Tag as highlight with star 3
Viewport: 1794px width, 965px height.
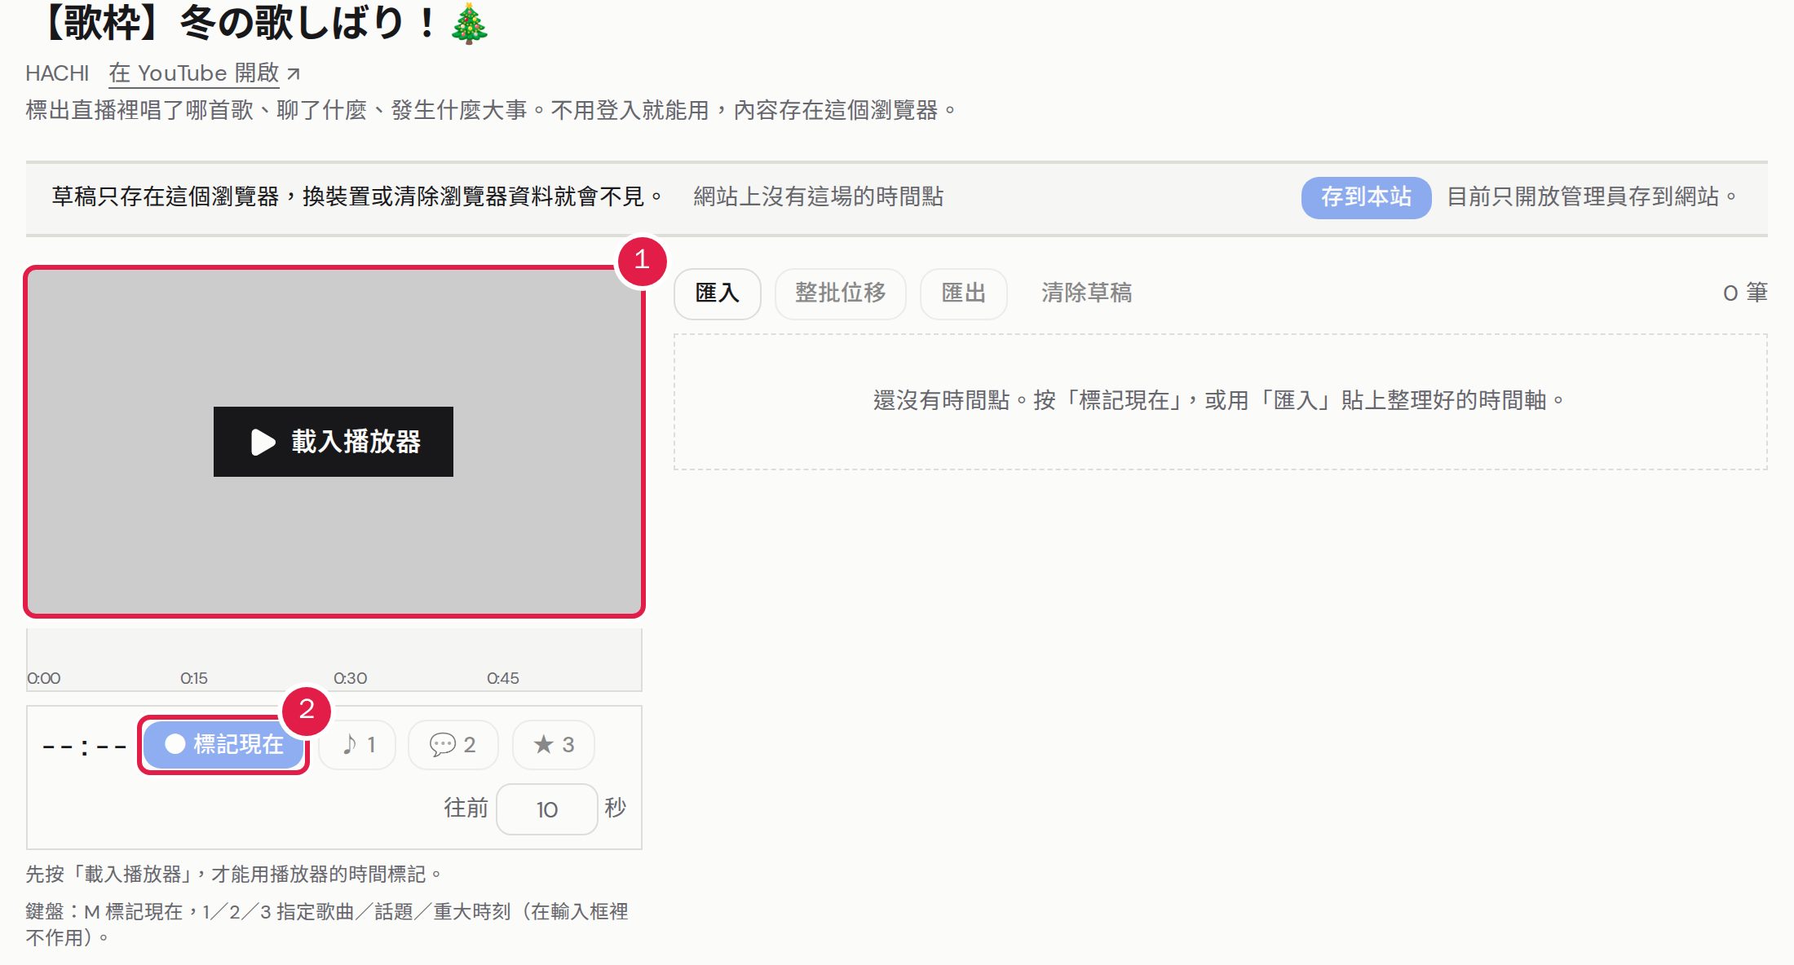point(553,745)
